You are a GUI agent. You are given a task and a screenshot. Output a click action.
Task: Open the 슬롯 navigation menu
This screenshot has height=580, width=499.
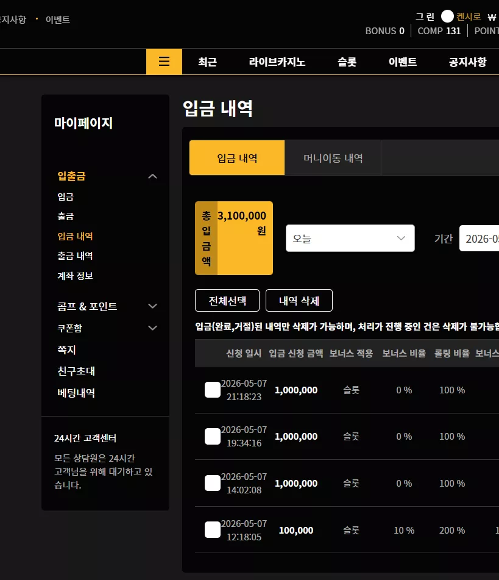[347, 62]
